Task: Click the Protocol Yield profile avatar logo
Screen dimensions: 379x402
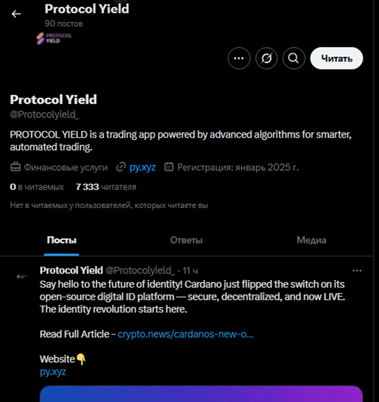Action: click(54, 38)
